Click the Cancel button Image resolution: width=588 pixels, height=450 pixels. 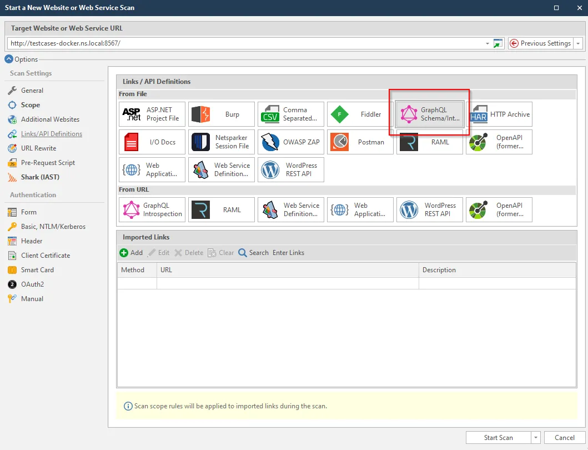click(x=564, y=438)
